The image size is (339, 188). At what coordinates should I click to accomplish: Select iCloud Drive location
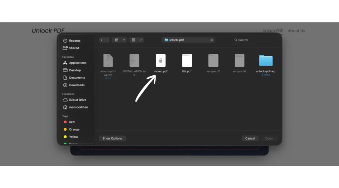pyautogui.click(x=77, y=100)
